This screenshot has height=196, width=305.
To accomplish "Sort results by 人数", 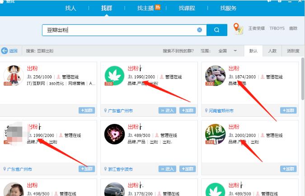I will (272, 51).
